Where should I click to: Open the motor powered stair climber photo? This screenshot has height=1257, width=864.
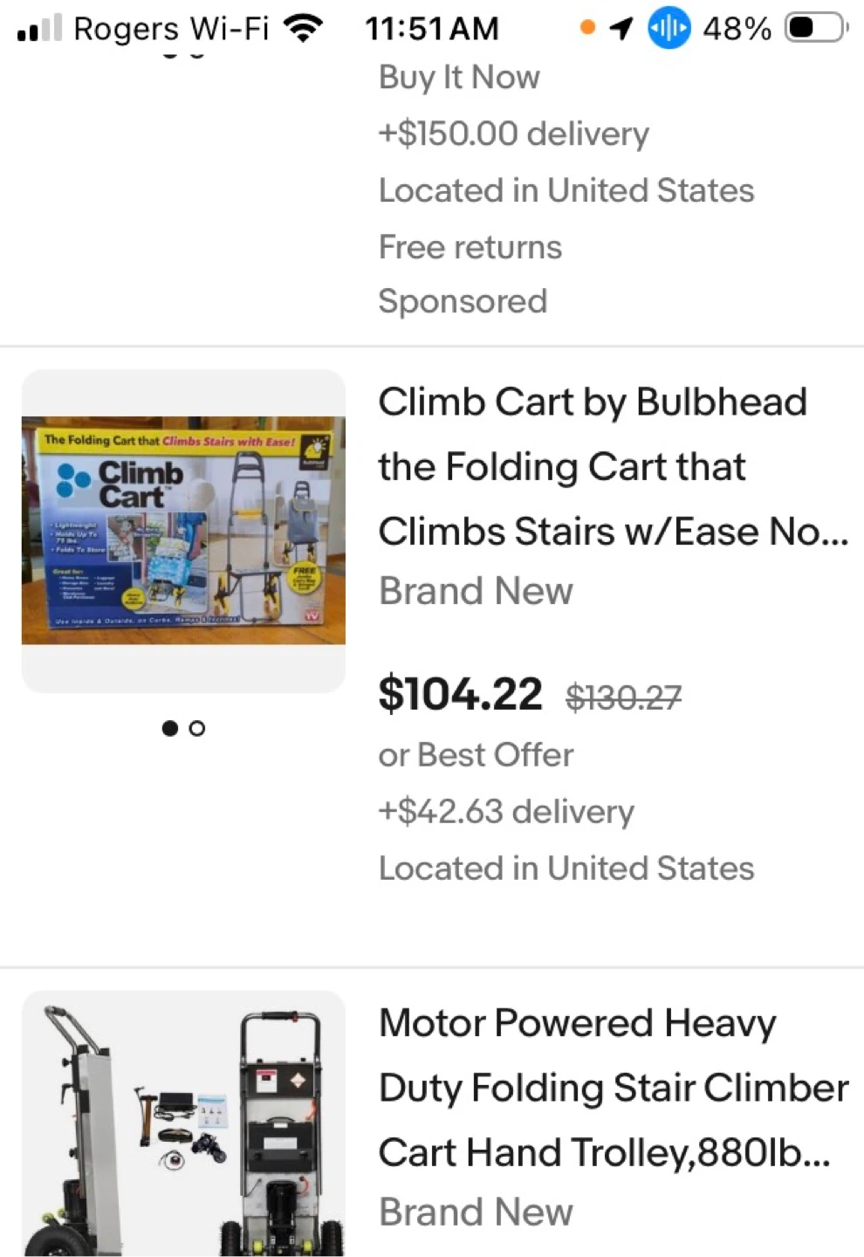(183, 1124)
